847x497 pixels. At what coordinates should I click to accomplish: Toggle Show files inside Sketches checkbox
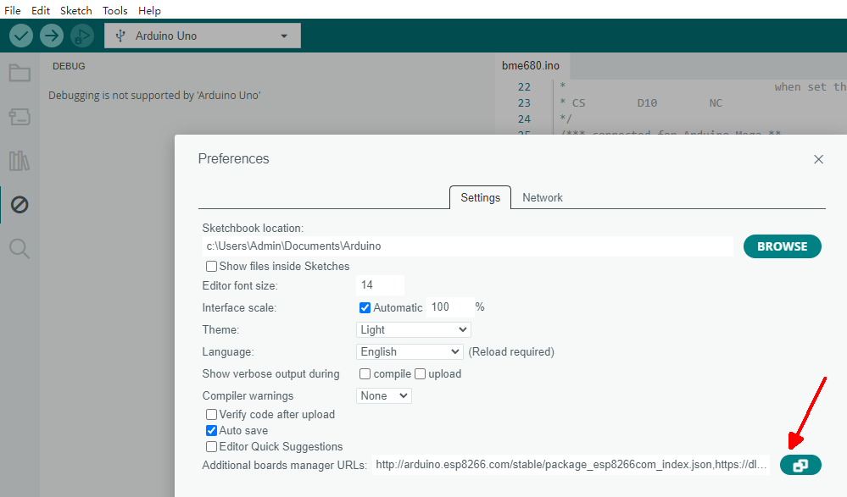211,266
